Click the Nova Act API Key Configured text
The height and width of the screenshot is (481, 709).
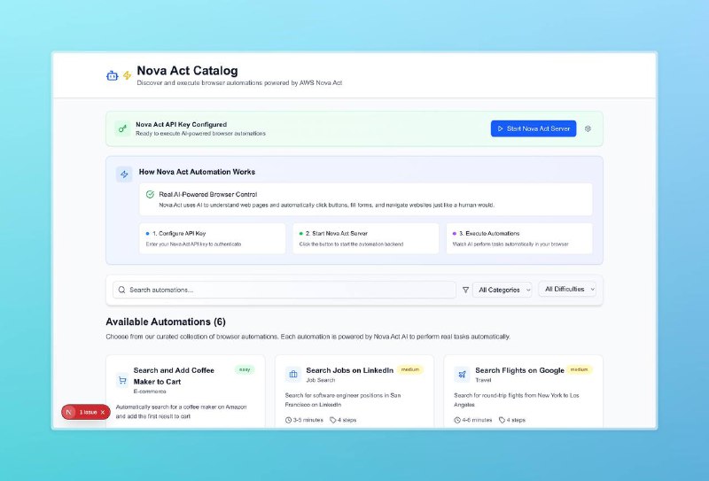click(182, 124)
